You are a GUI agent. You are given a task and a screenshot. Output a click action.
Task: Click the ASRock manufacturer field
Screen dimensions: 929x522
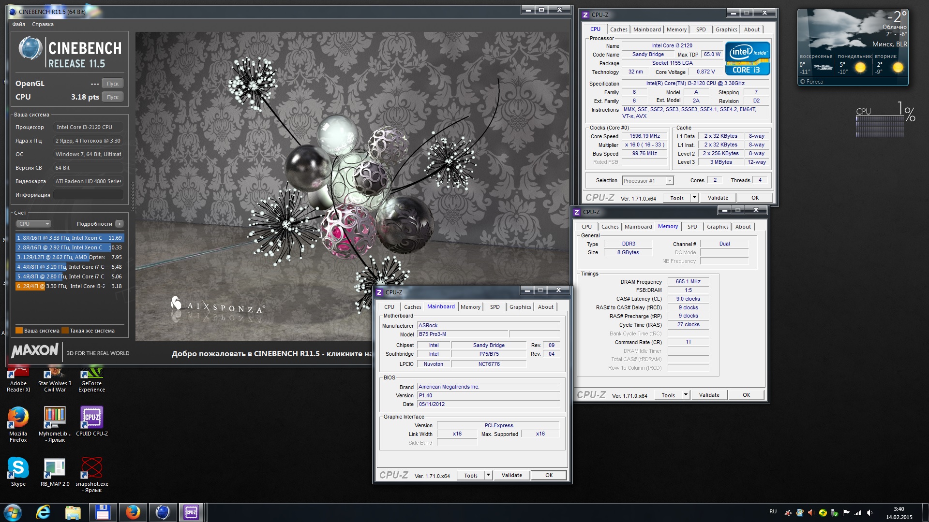[x=488, y=326]
